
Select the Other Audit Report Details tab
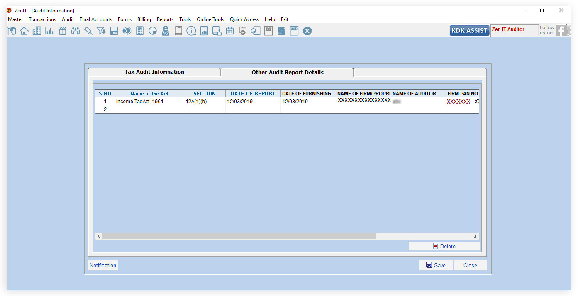(x=287, y=72)
